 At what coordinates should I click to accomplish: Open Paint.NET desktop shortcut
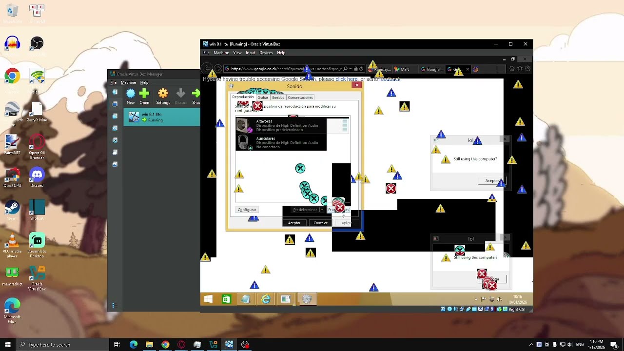[x=12, y=144]
